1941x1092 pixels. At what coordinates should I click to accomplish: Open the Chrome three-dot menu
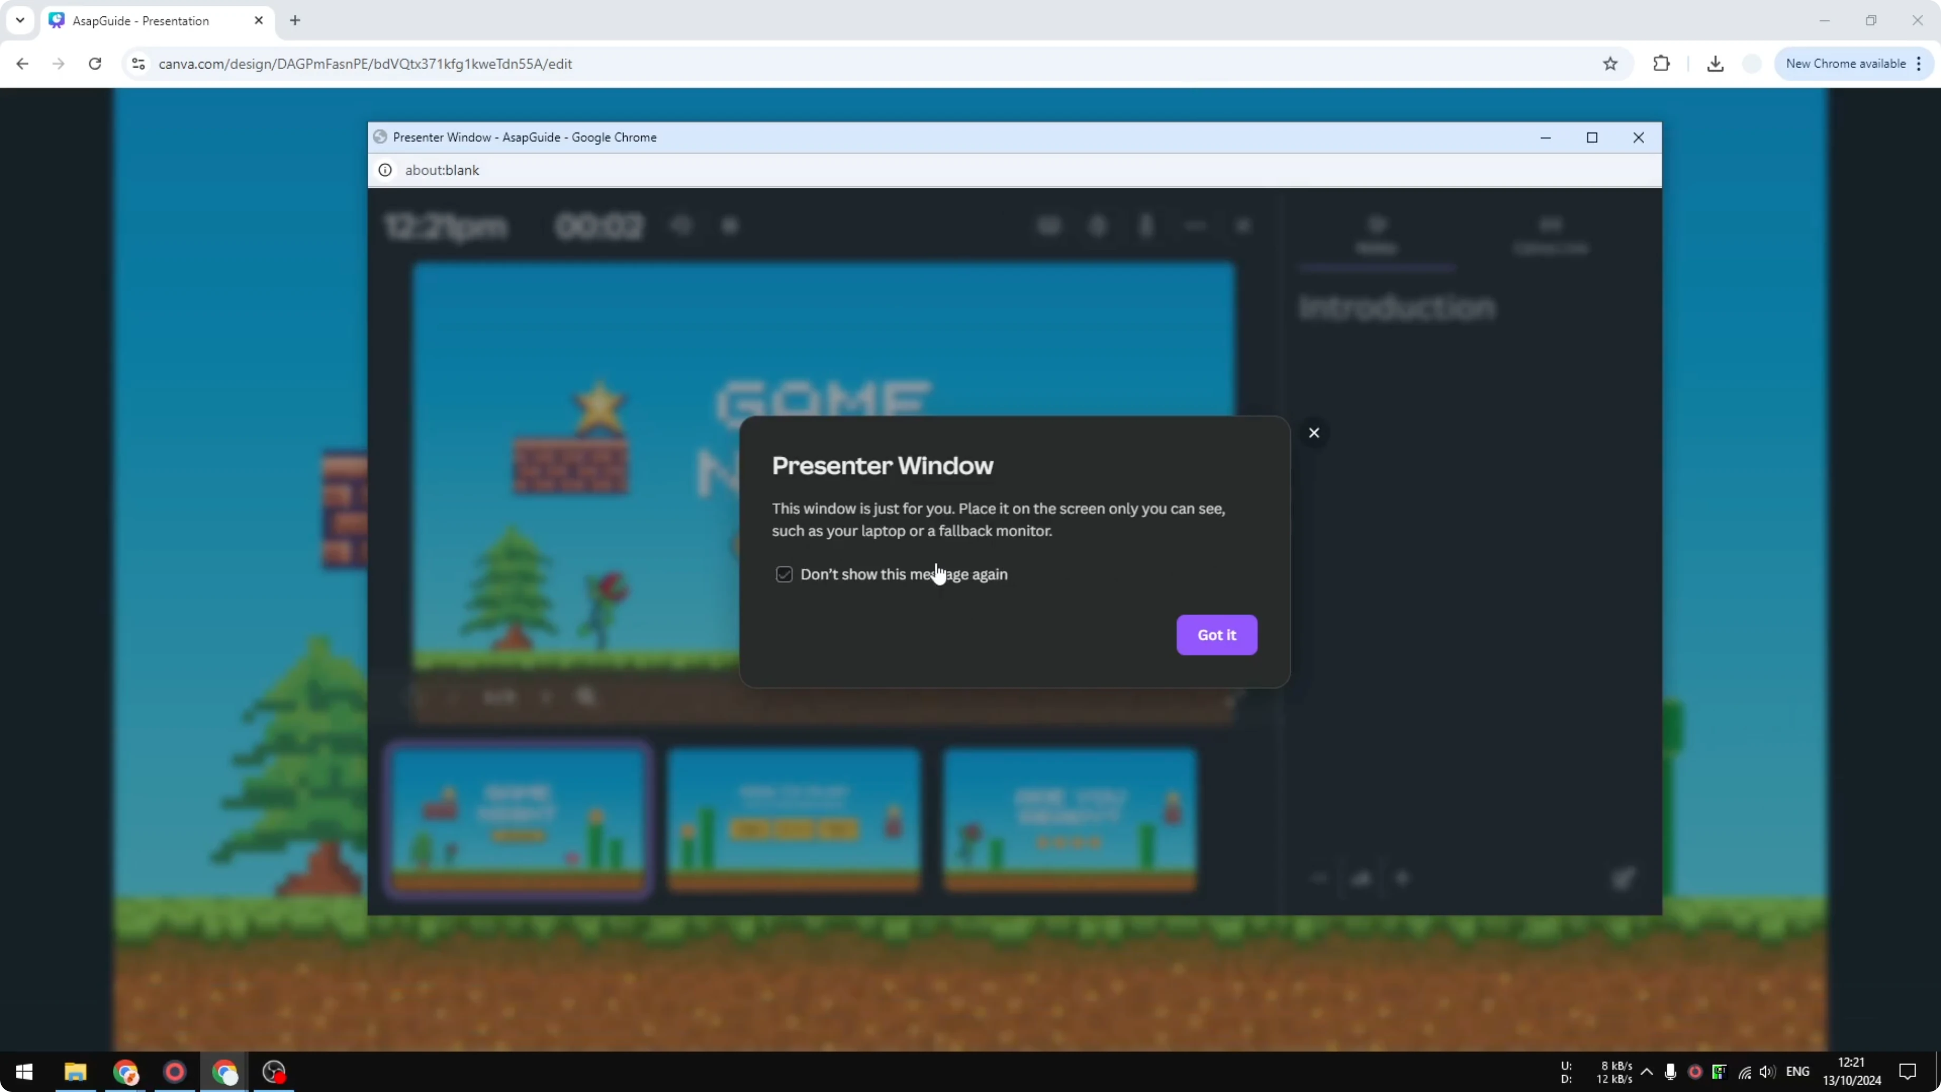[1919, 64]
